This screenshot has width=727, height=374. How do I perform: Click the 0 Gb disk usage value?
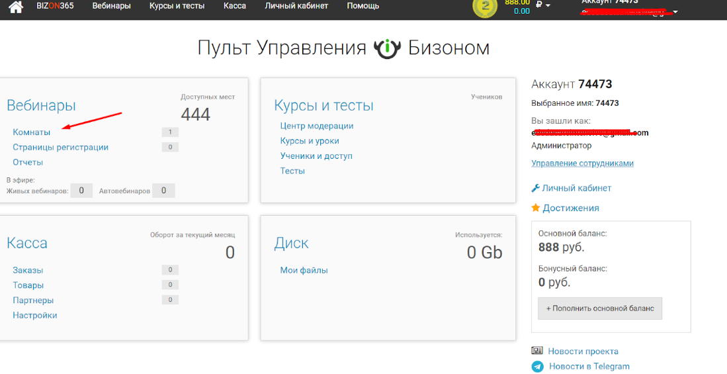coord(484,252)
